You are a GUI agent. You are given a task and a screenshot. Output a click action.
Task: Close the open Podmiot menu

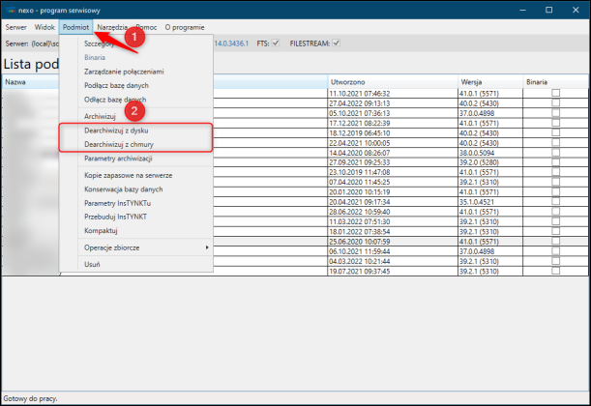click(x=75, y=27)
